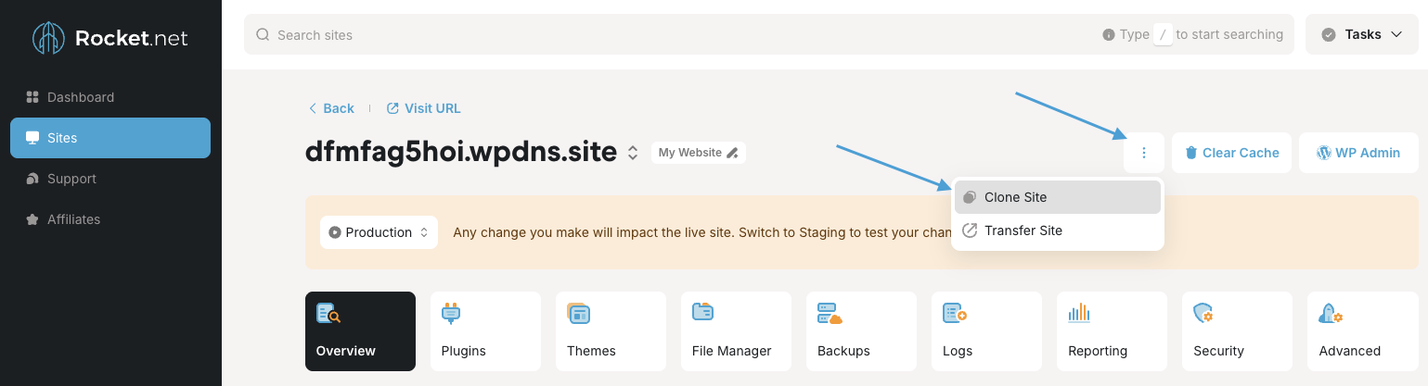Open the File Manager section
Viewport: 1428px width, 386px height.
pos(735,331)
